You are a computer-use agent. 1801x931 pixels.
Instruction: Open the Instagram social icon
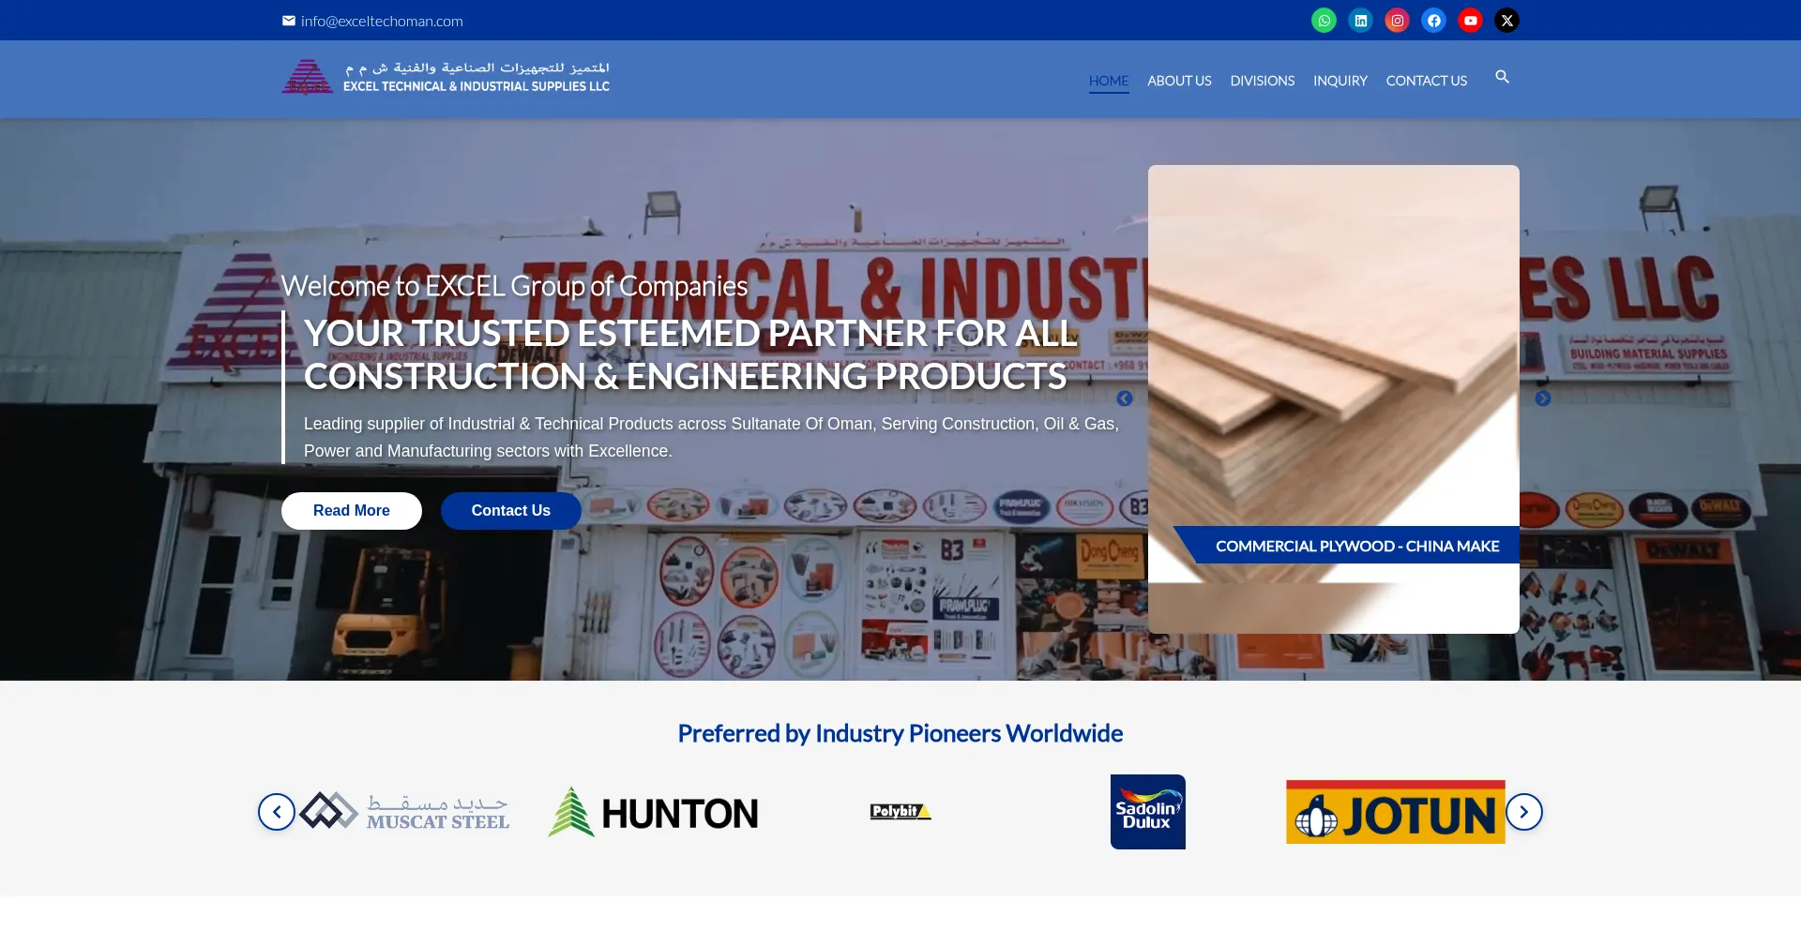point(1397,21)
